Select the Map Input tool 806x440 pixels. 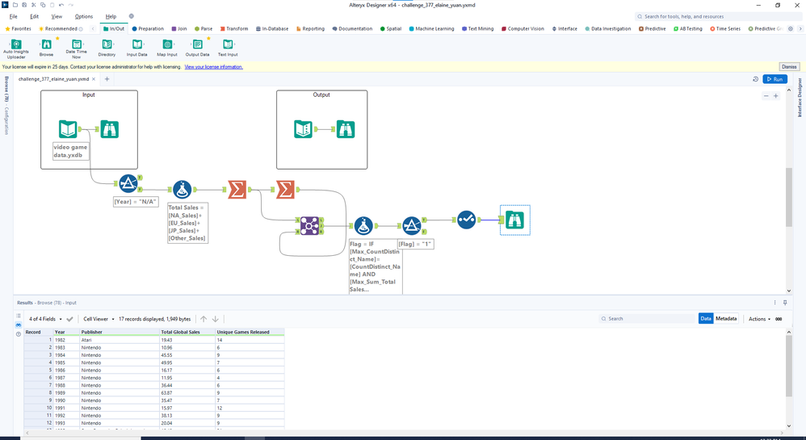coord(167,48)
